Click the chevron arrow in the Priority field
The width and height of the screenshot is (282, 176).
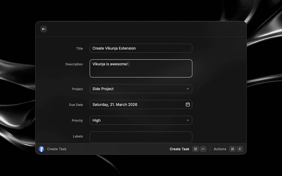pyautogui.click(x=188, y=120)
